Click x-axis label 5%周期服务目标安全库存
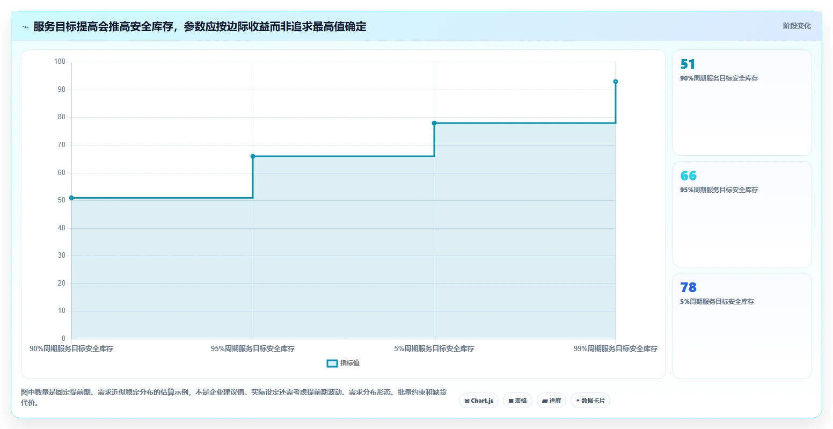Viewport: 833px width, 429px height. [x=434, y=349]
